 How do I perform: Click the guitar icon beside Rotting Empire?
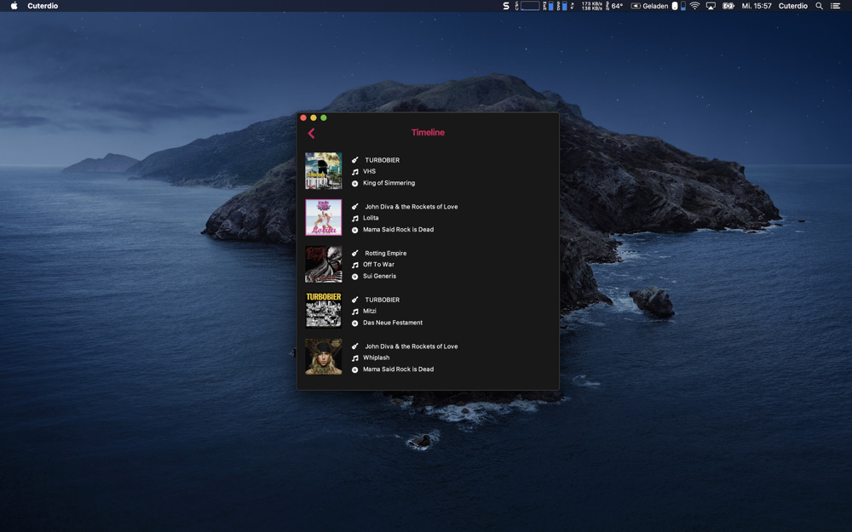(x=355, y=253)
